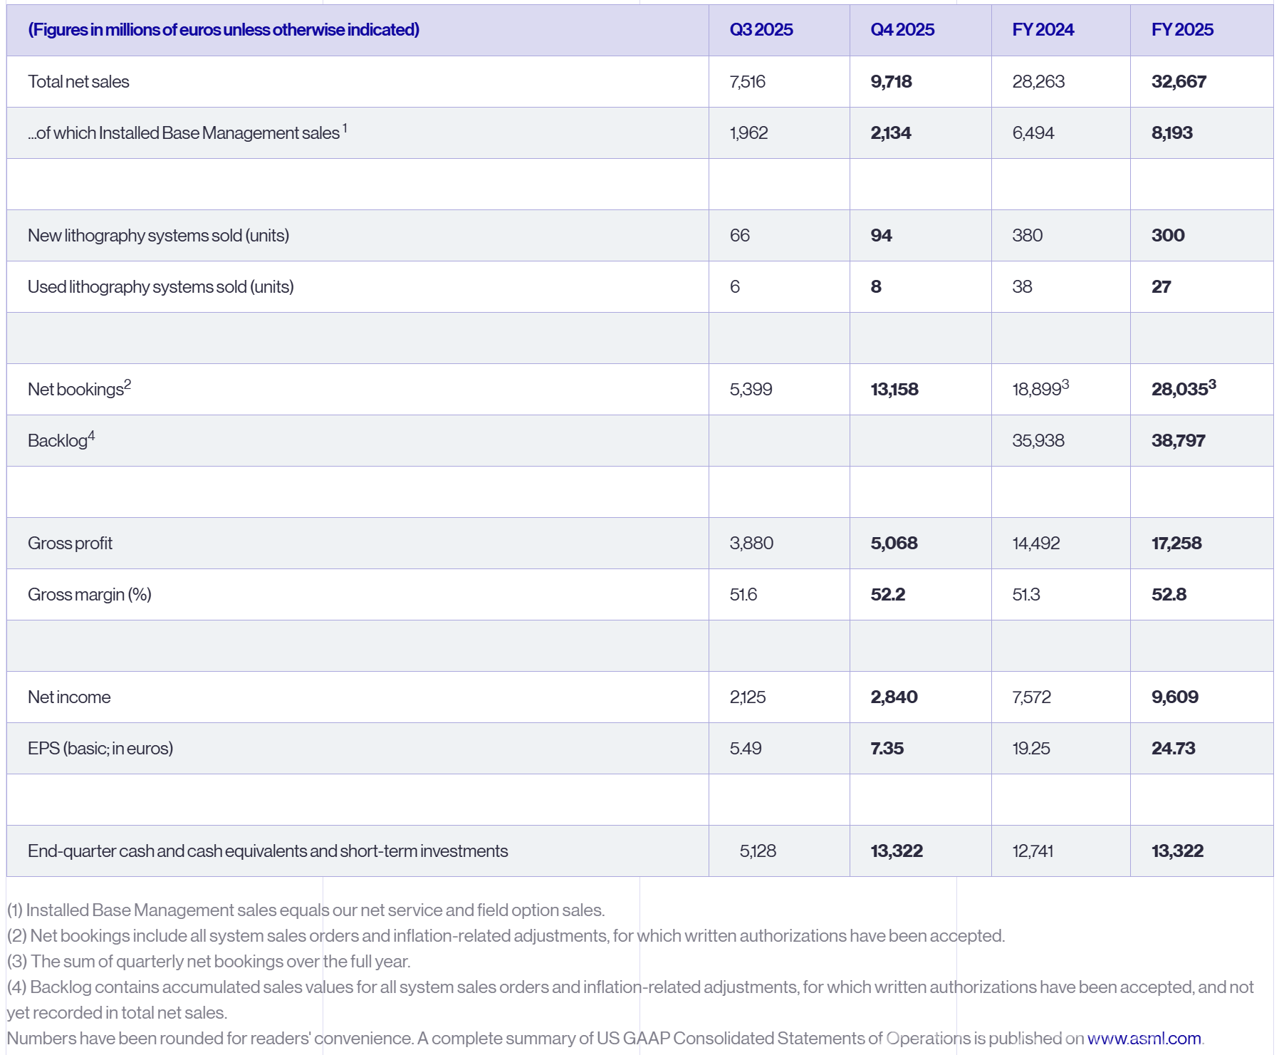Click the FY 2025 EPS value 24.73
1279x1055 pixels.
[1173, 749]
